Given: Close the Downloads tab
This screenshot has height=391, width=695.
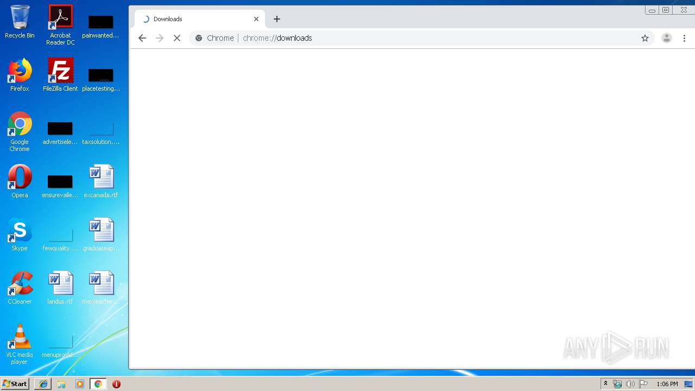Looking at the screenshot, I should (x=256, y=19).
